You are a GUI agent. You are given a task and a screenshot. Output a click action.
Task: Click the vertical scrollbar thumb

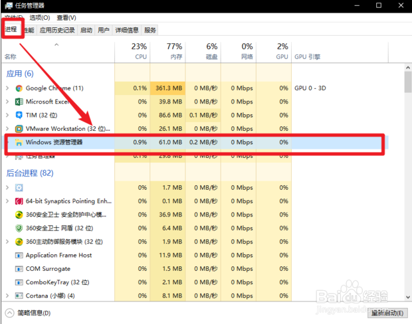tap(408, 82)
